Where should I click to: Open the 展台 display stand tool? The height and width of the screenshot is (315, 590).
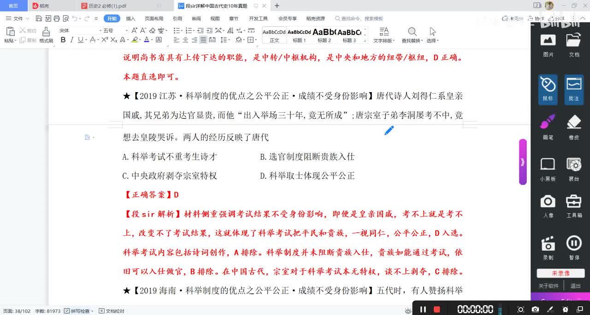[574, 169]
